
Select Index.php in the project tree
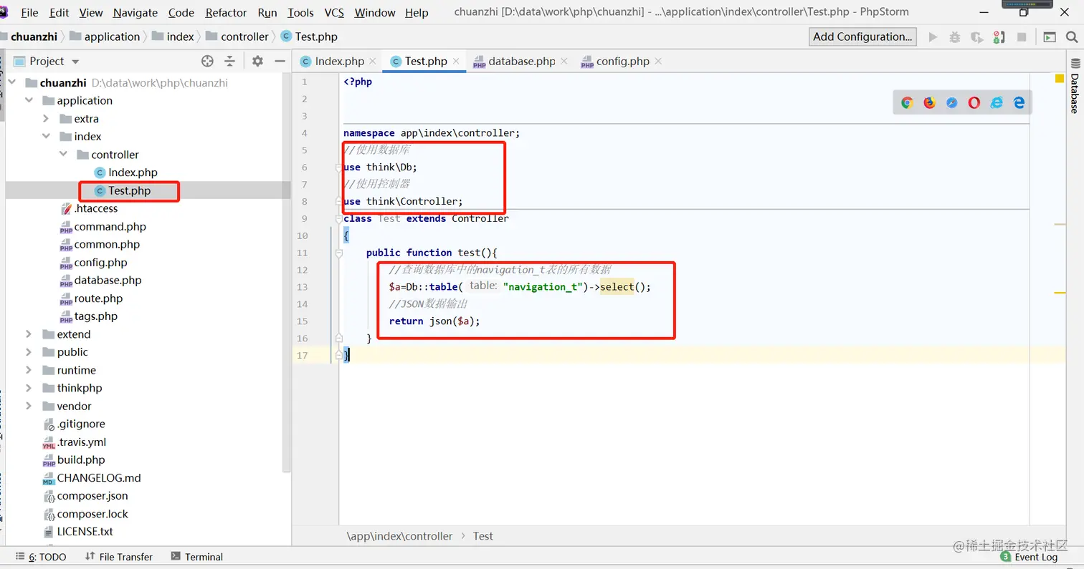click(133, 172)
